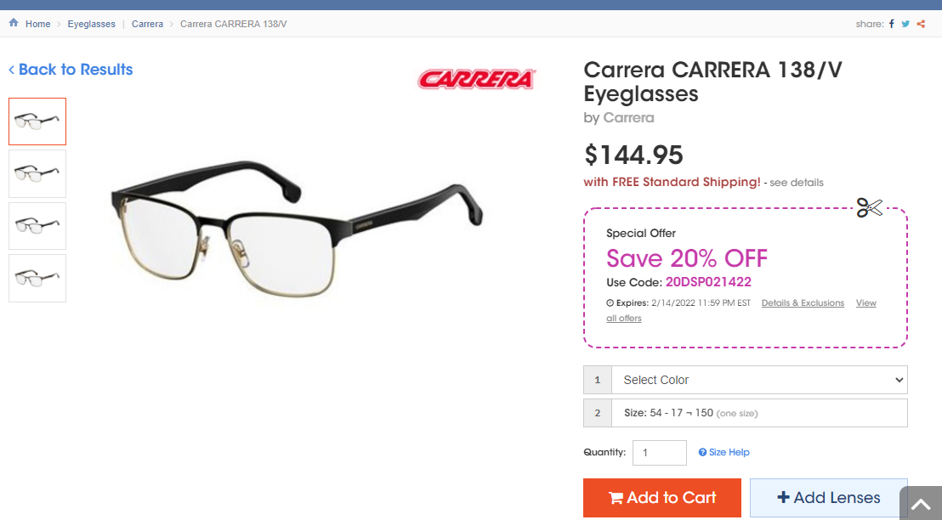Click the Home house icon in breadcrumb
Screen dimensions: 942x520
pos(14,23)
